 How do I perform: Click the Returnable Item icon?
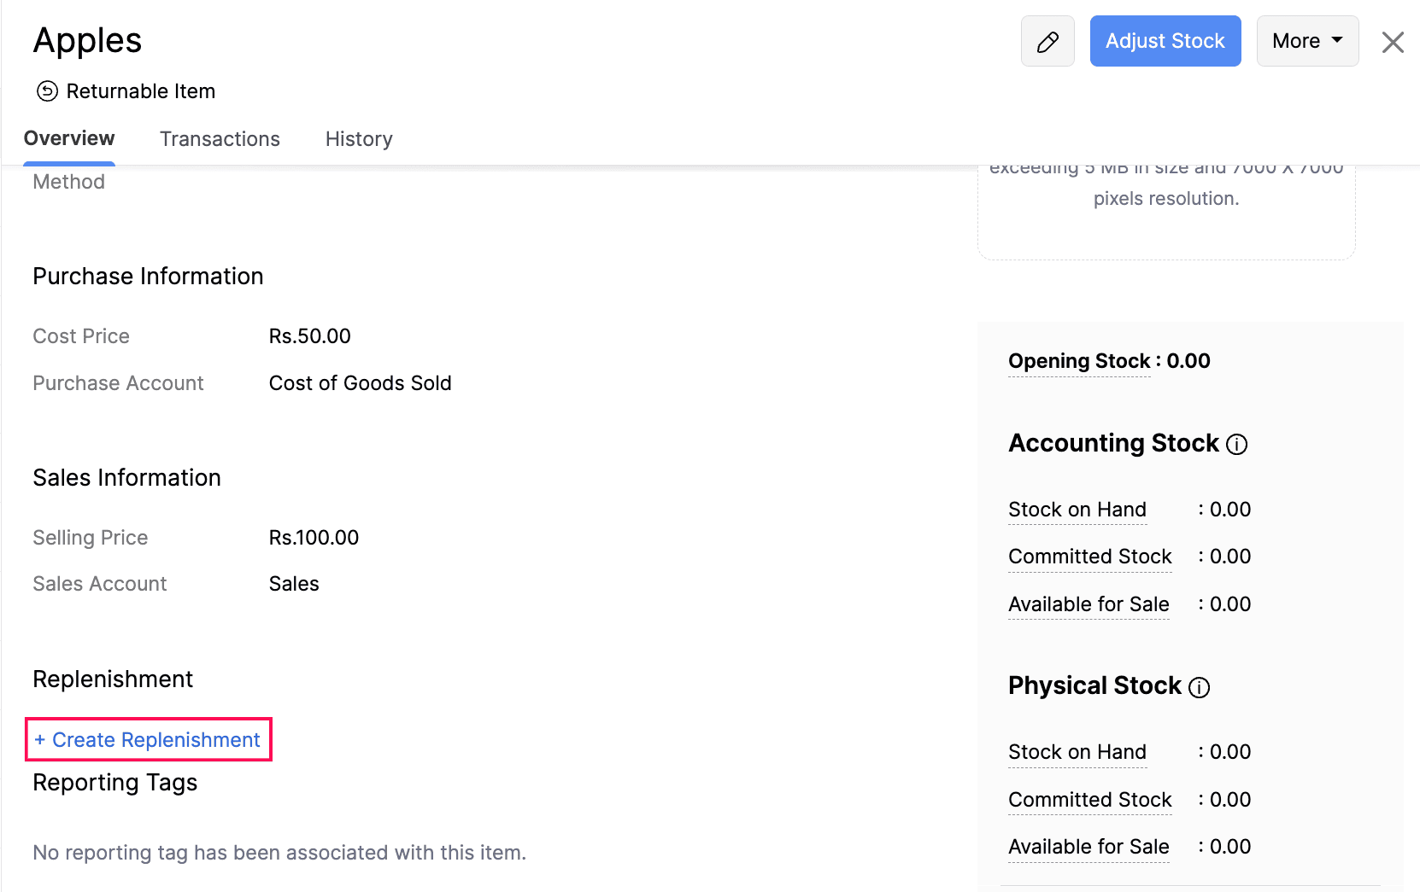click(48, 91)
